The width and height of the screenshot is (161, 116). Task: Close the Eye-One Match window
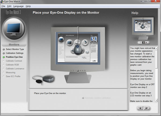pyautogui.click(x=156, y=1)
